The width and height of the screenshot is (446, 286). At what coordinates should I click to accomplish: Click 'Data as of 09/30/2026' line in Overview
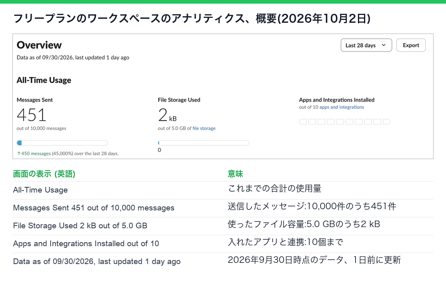[73, 58]
